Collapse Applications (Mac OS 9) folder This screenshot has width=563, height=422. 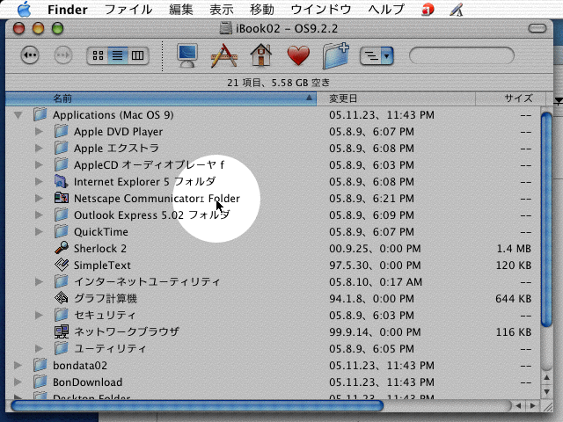(18, 115)
